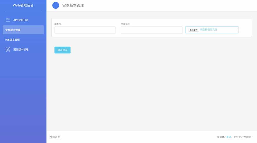Click the 未选择任何文件 file status text
The height and width of the screenshot is (143, 257).
tap(208, 30)
